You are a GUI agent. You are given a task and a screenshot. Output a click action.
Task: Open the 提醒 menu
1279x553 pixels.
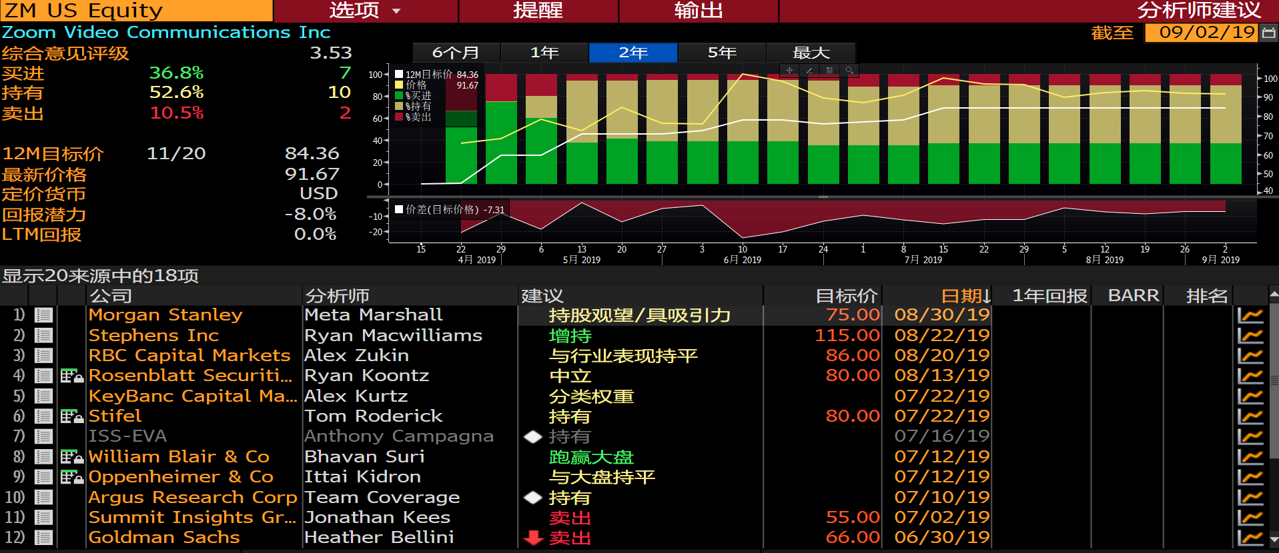tap(538, 11)
